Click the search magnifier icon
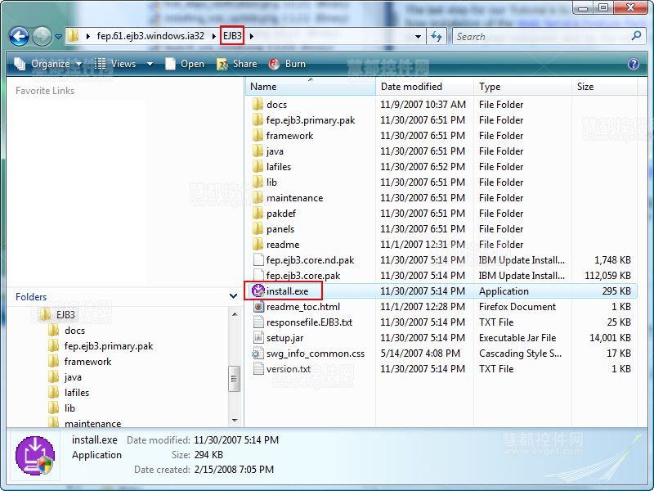Image resolution: width=654 pixels, height=491 pixels. click(637, 36)
